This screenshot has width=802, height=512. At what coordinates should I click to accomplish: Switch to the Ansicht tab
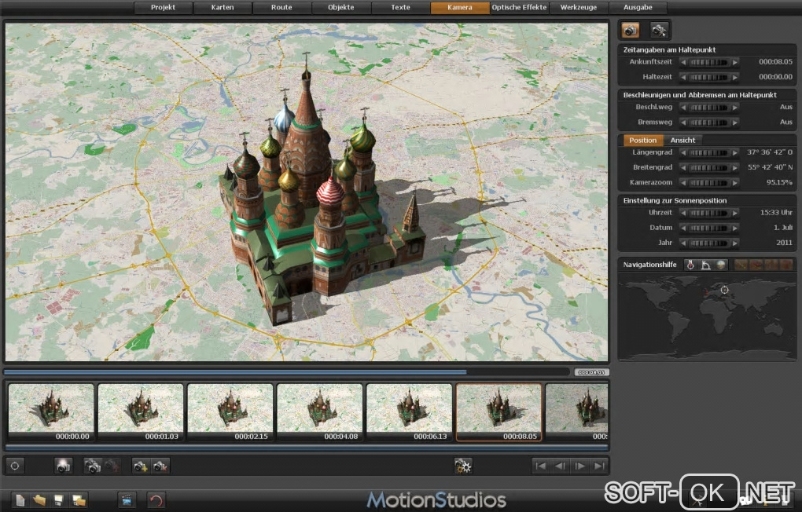pos(682,141)
